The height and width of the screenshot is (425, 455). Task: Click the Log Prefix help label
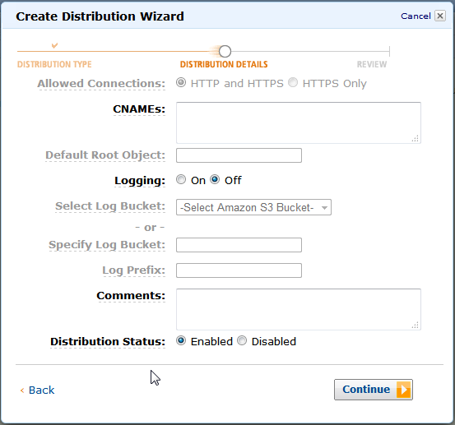click(x=134, y=270)
